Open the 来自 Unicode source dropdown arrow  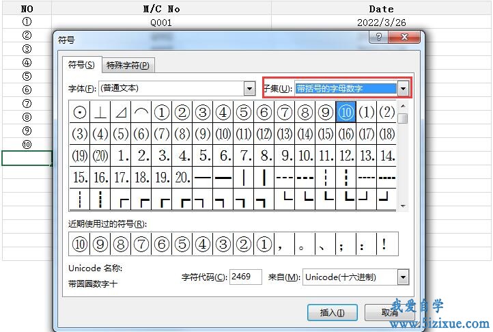point(403,277)
